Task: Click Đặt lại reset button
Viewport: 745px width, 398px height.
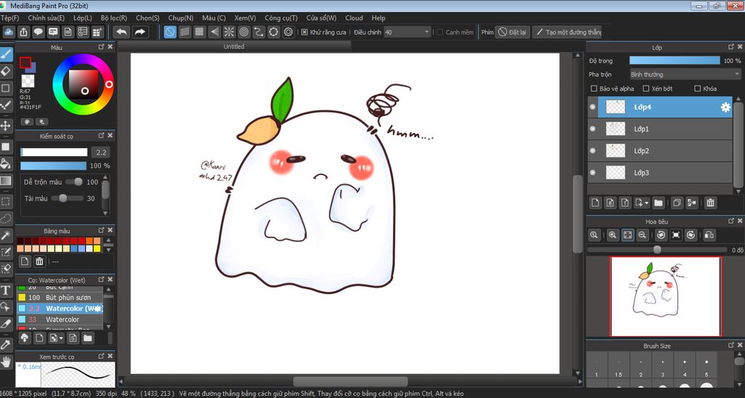Action: (512, 32)
